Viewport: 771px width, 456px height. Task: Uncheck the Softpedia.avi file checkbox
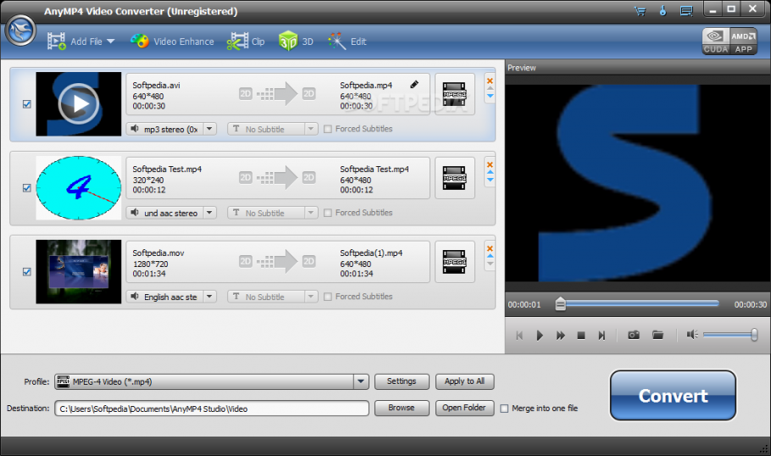(x=27, y=104)
